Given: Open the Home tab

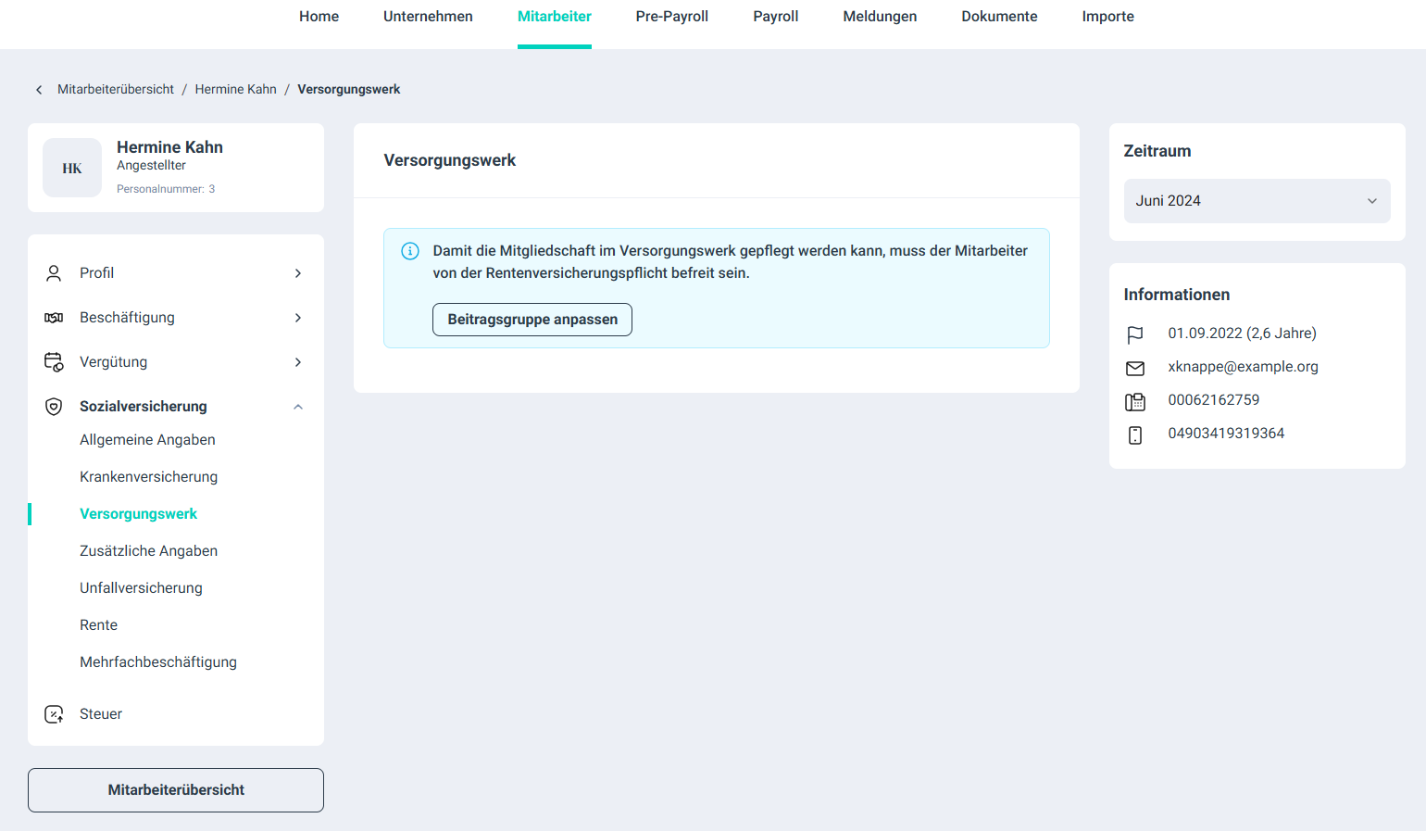Looking at the screenshot, I should (x=319, y=17).
